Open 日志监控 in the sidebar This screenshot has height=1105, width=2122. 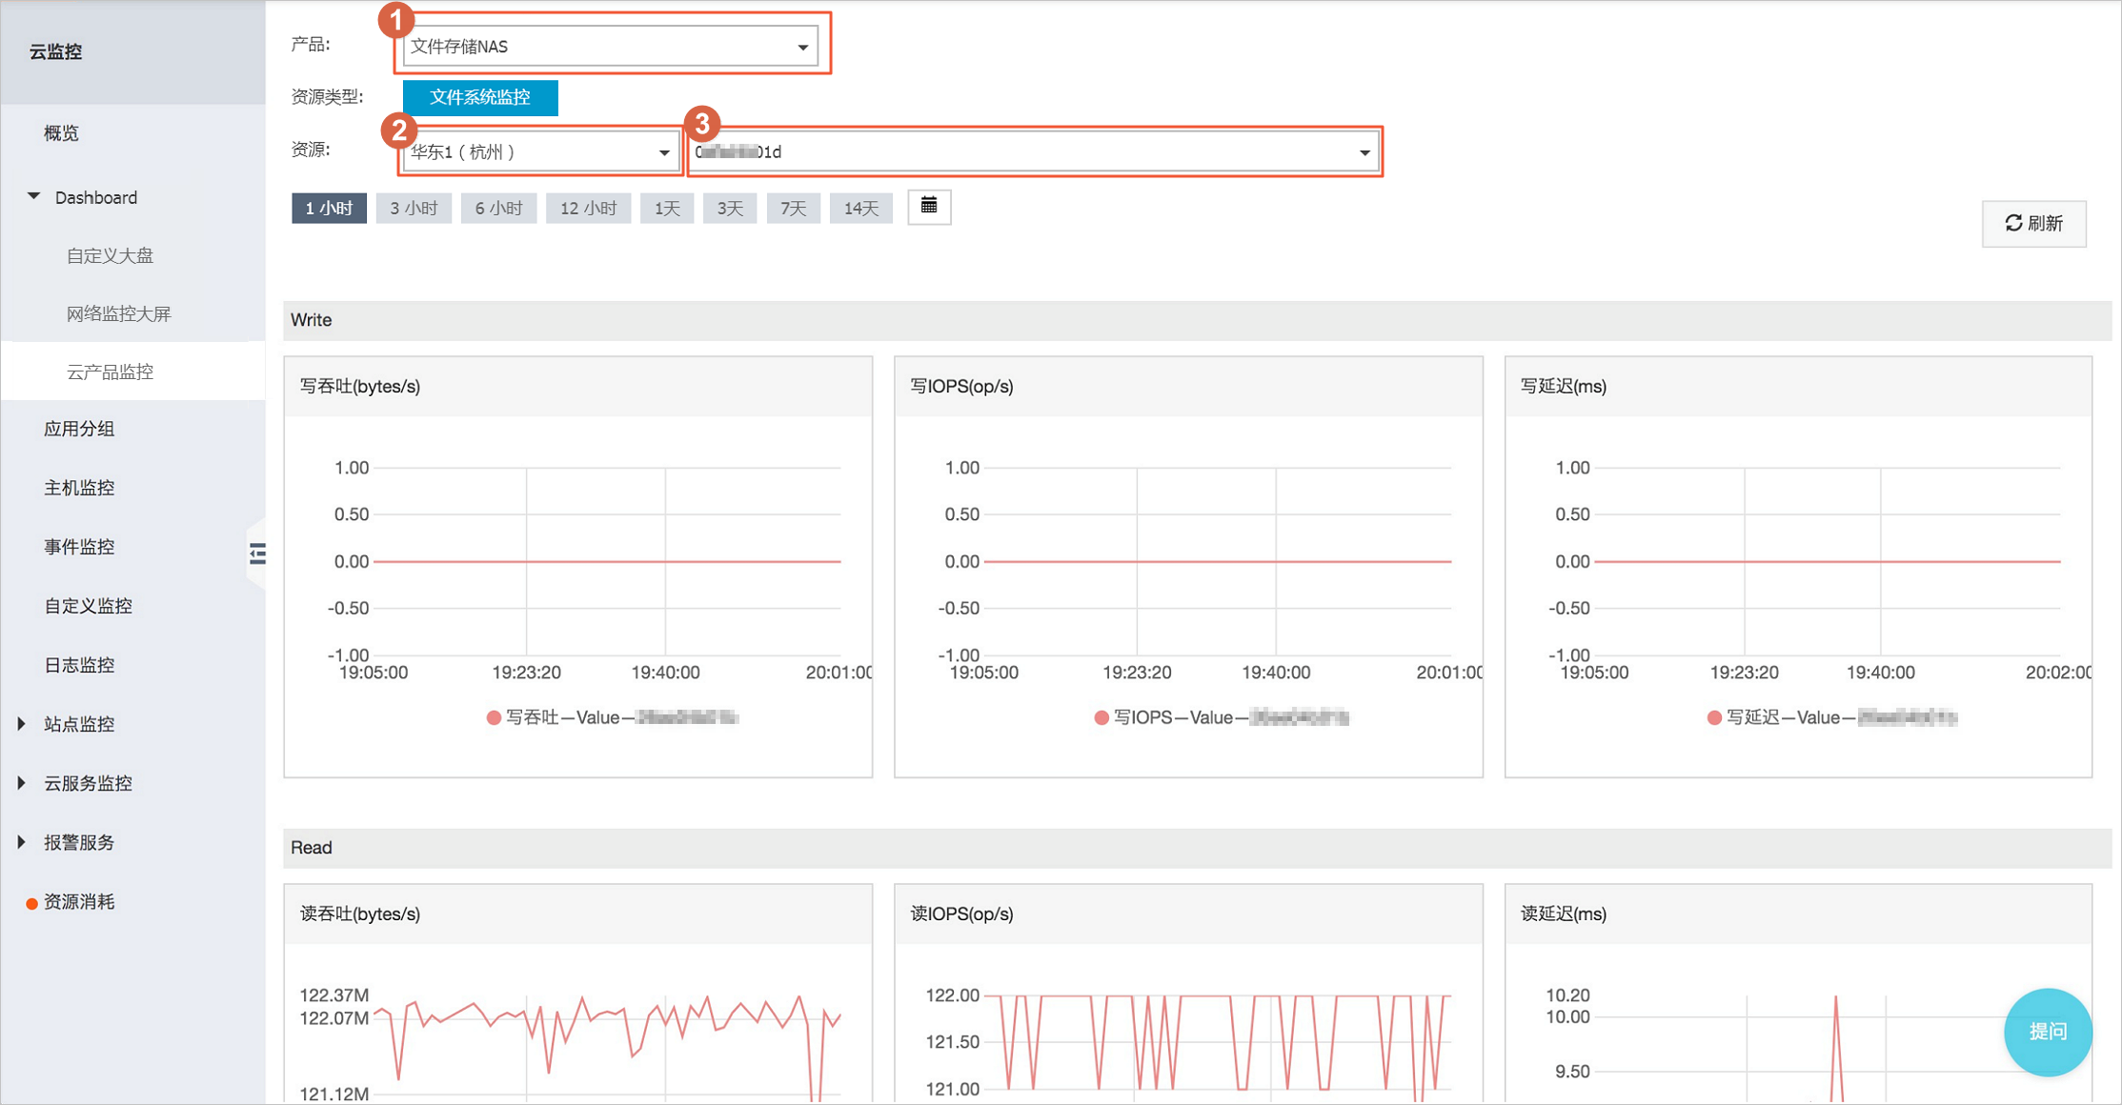coord(79,665)
